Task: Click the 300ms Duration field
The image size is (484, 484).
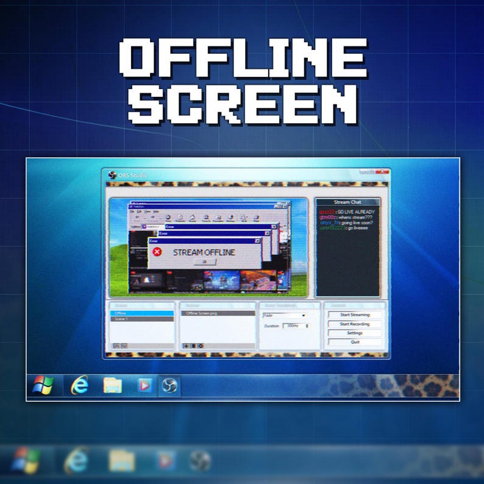Action: point(294,326)
